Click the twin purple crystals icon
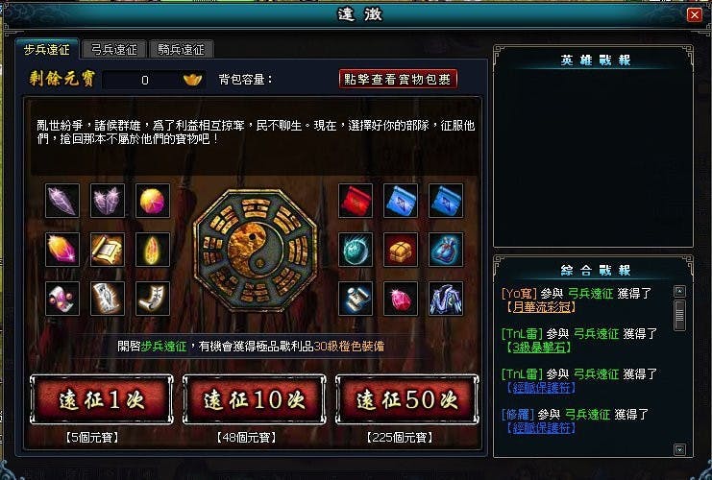This screenshot has width=712, height=480. click(108, 201)
